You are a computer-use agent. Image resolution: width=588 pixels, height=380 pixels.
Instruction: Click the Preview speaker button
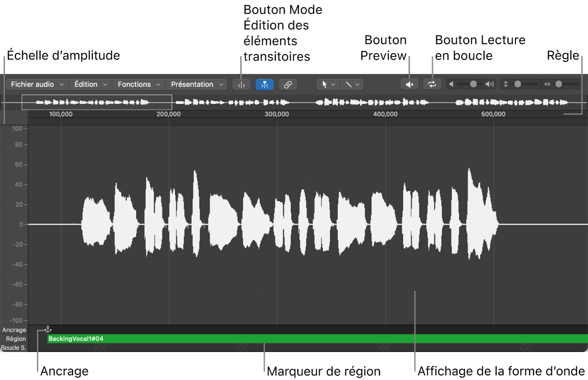tap(409, 84)
